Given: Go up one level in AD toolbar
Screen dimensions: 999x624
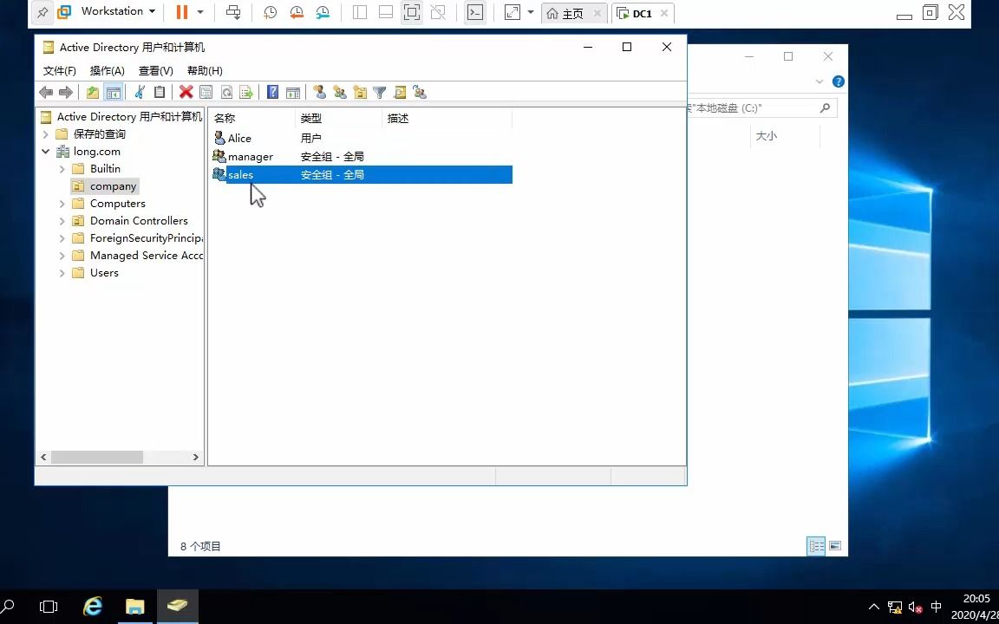Looking at the screenshot, I should 93,93.
